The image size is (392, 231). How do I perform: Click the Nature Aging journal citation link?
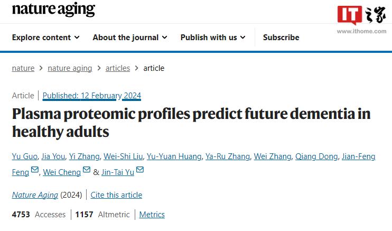[35, 195]
